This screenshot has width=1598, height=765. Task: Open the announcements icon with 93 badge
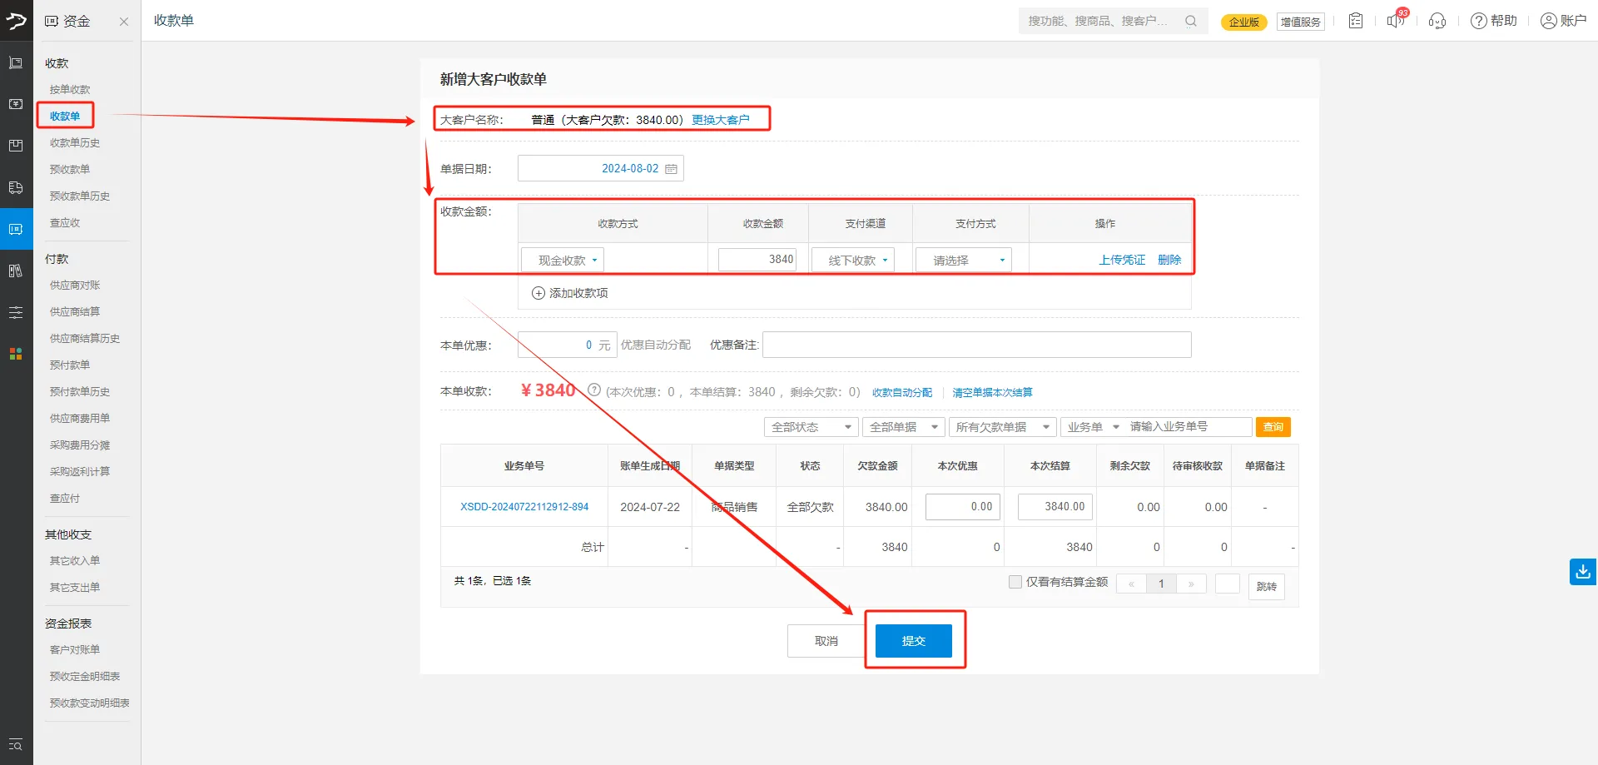(1396, 21)
